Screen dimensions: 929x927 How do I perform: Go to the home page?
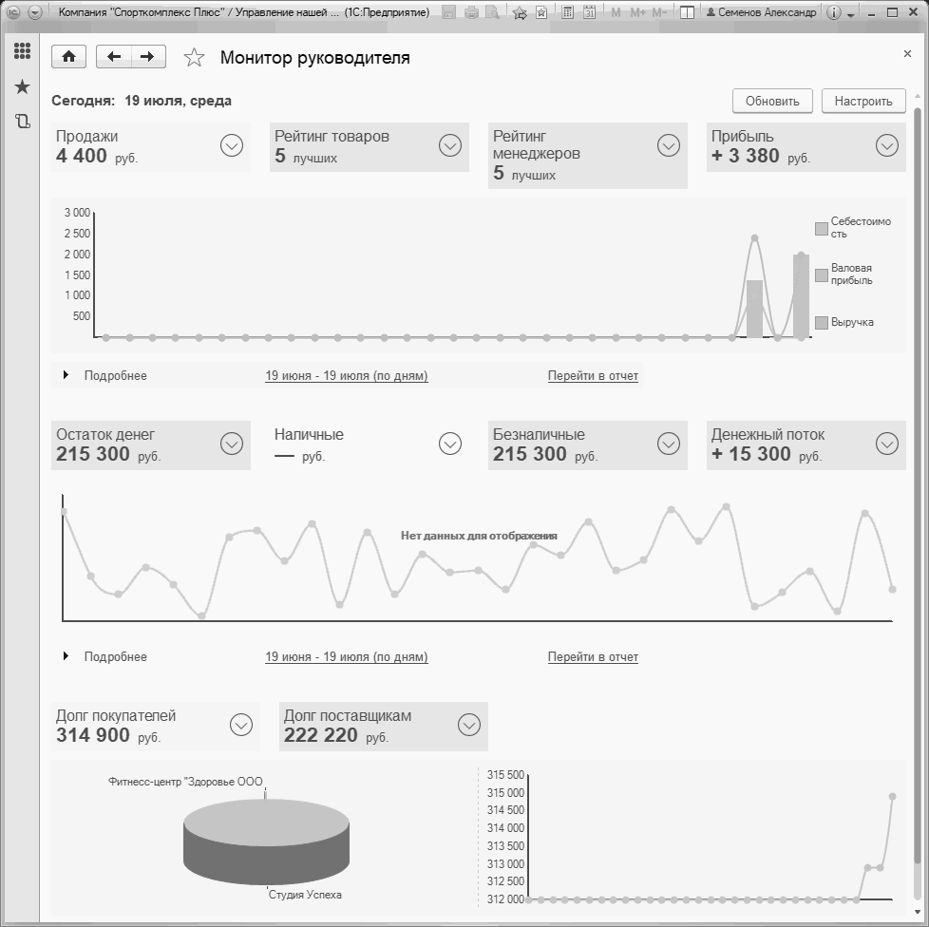tap(68, 57)
